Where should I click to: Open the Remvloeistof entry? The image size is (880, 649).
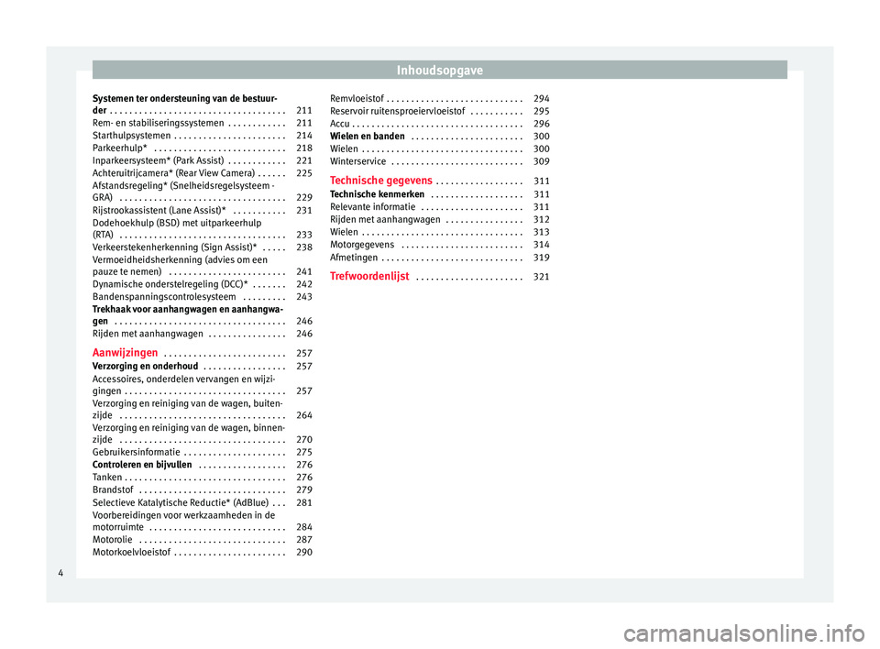click(x=357, y=98)
